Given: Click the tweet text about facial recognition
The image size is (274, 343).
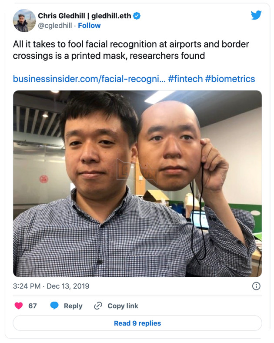Looking at the screenshot, I should tap(130, 50).
